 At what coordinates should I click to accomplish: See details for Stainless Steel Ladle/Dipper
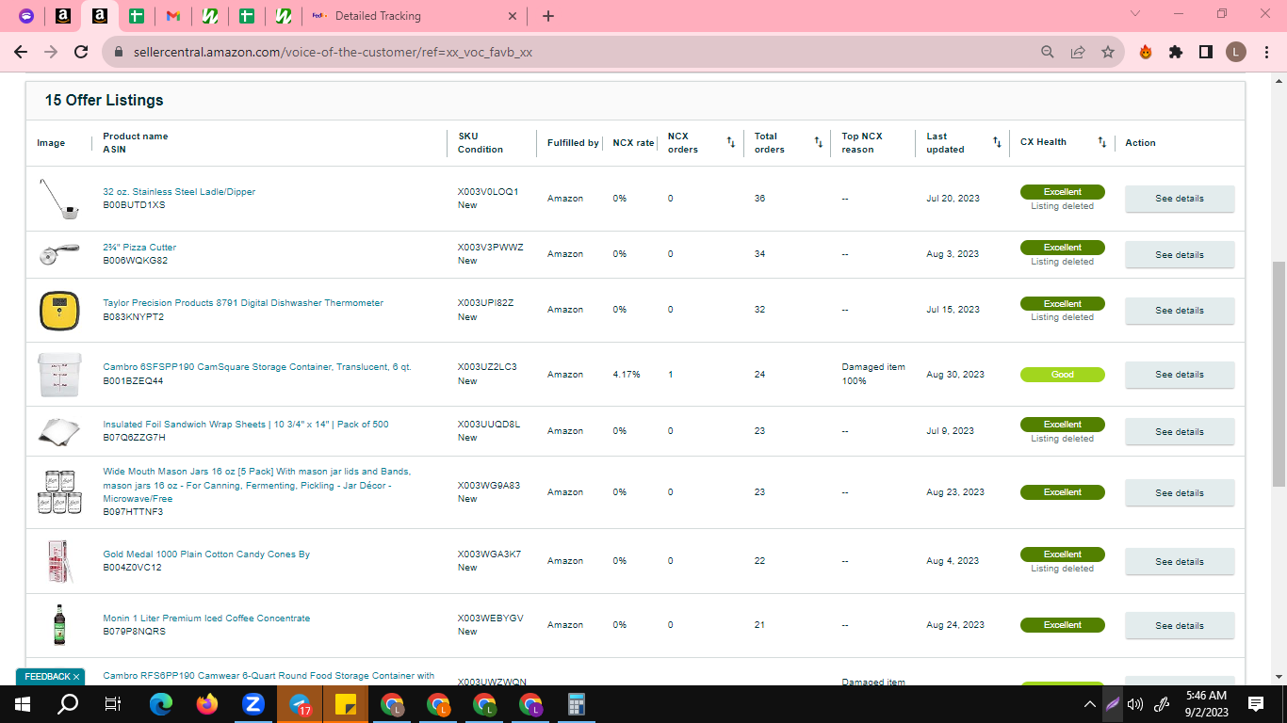pos(1180,199)
